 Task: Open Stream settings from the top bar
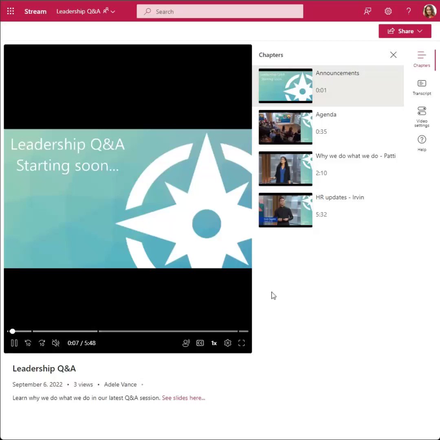pos(388,11)
